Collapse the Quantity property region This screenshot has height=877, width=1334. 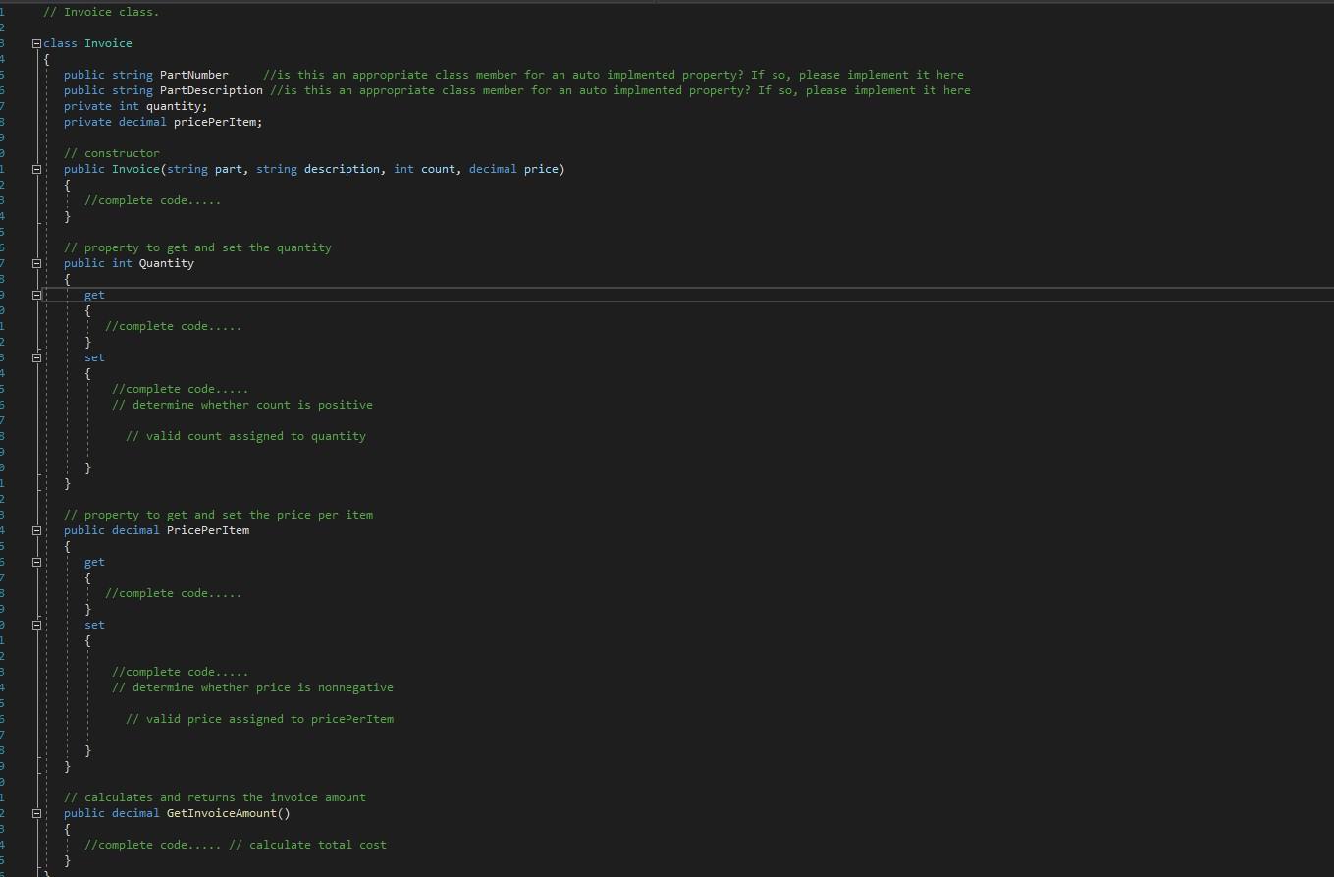point(35,262)
